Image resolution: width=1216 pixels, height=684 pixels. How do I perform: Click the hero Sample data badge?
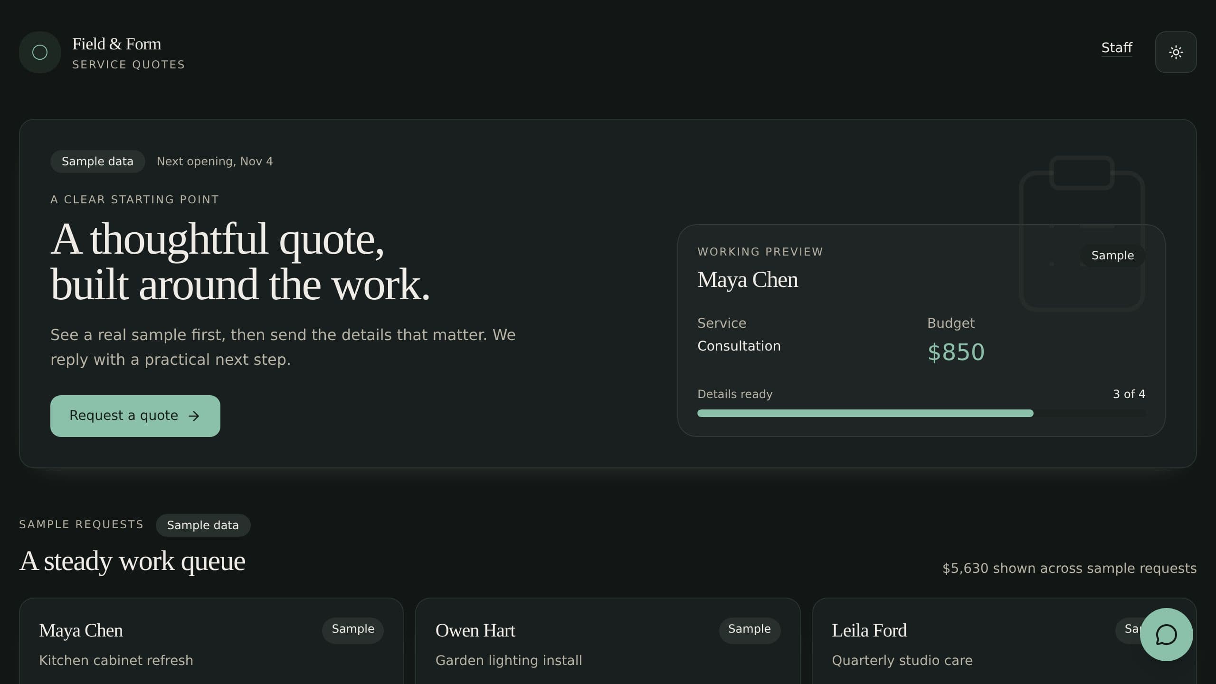[97, 161]
